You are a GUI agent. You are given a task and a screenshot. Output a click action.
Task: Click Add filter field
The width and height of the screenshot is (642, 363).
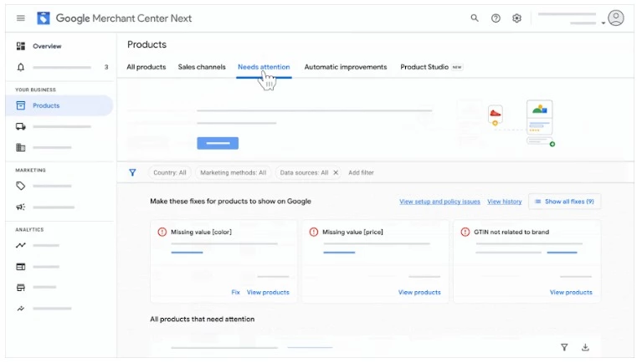point(361,172)
